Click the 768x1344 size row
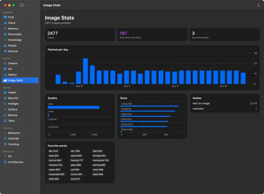 coord(153,115)
